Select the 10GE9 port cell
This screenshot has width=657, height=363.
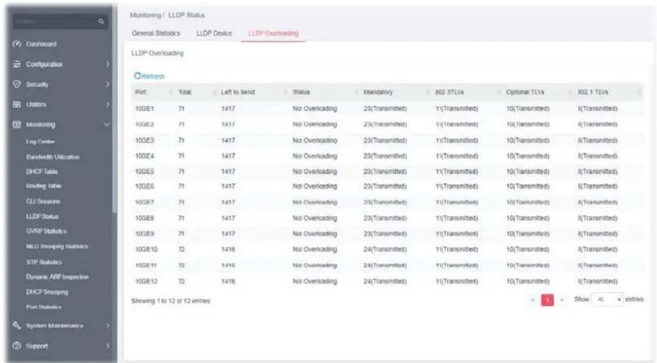[145, 234]
